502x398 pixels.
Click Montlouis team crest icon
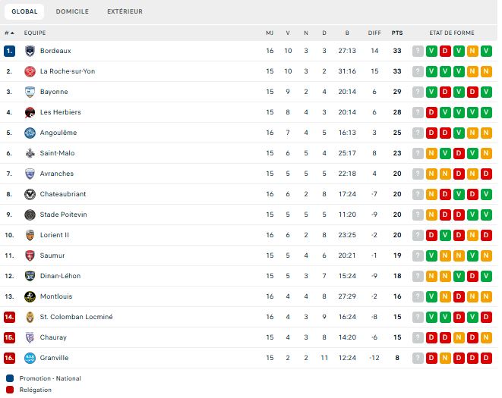tap(30, 296)
